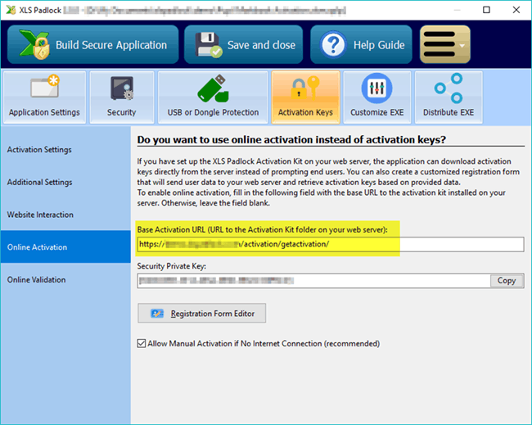Close the XLS Padlock window
532x425 pixels.
pos(516,10)
